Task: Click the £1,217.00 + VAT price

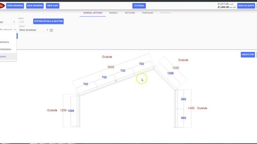Action: 226,4
